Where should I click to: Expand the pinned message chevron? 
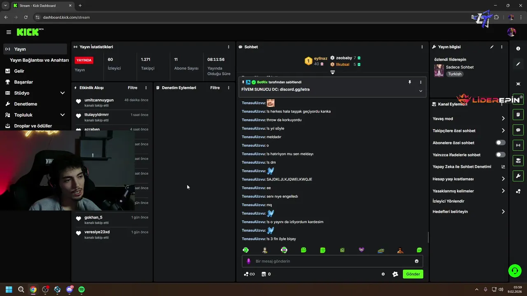point(420,91)
